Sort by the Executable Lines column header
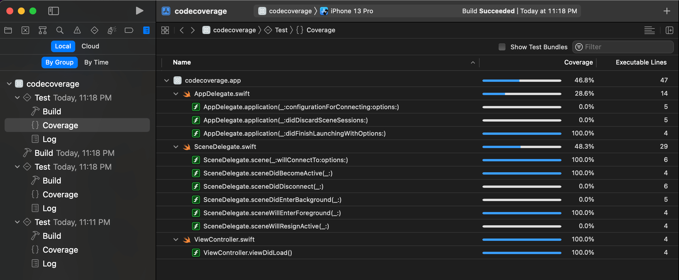Screen dimensions: 679x280 [641, 63]
